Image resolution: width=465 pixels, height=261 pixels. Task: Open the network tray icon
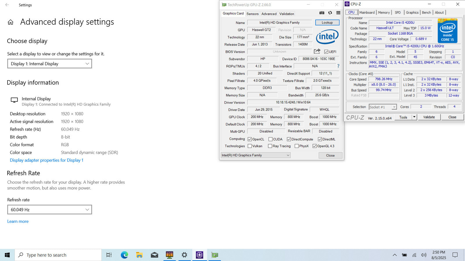coord(414,255)
